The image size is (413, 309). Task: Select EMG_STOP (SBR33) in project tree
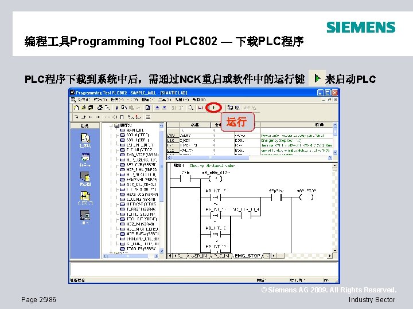click(142, 154)
